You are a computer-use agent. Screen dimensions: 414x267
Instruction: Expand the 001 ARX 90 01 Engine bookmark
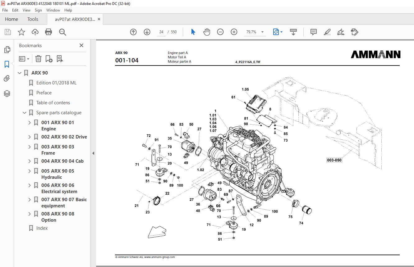[x=30, y=123]
